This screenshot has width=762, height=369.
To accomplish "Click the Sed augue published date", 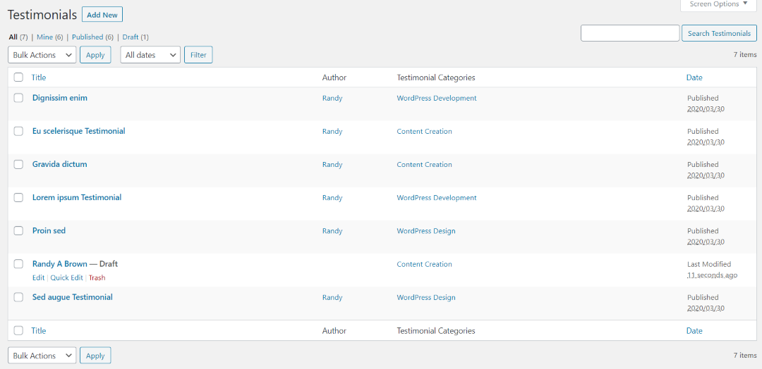I will point(706,308).
